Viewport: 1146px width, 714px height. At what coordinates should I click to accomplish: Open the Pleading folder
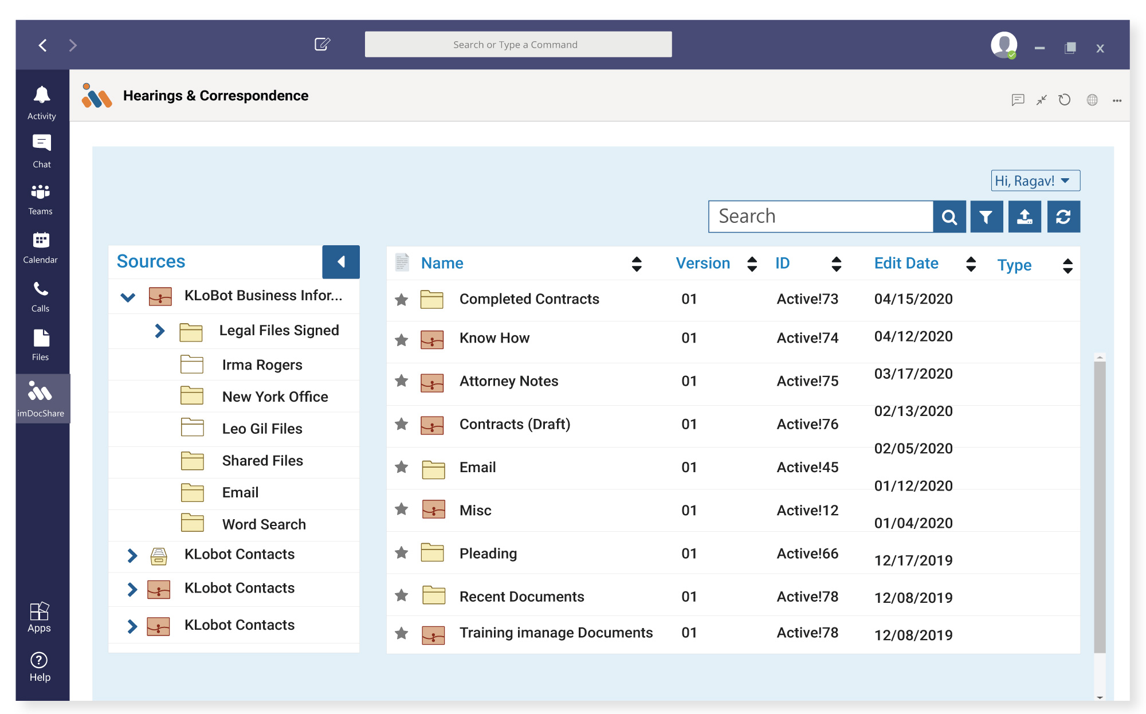[x=488, y=554]
